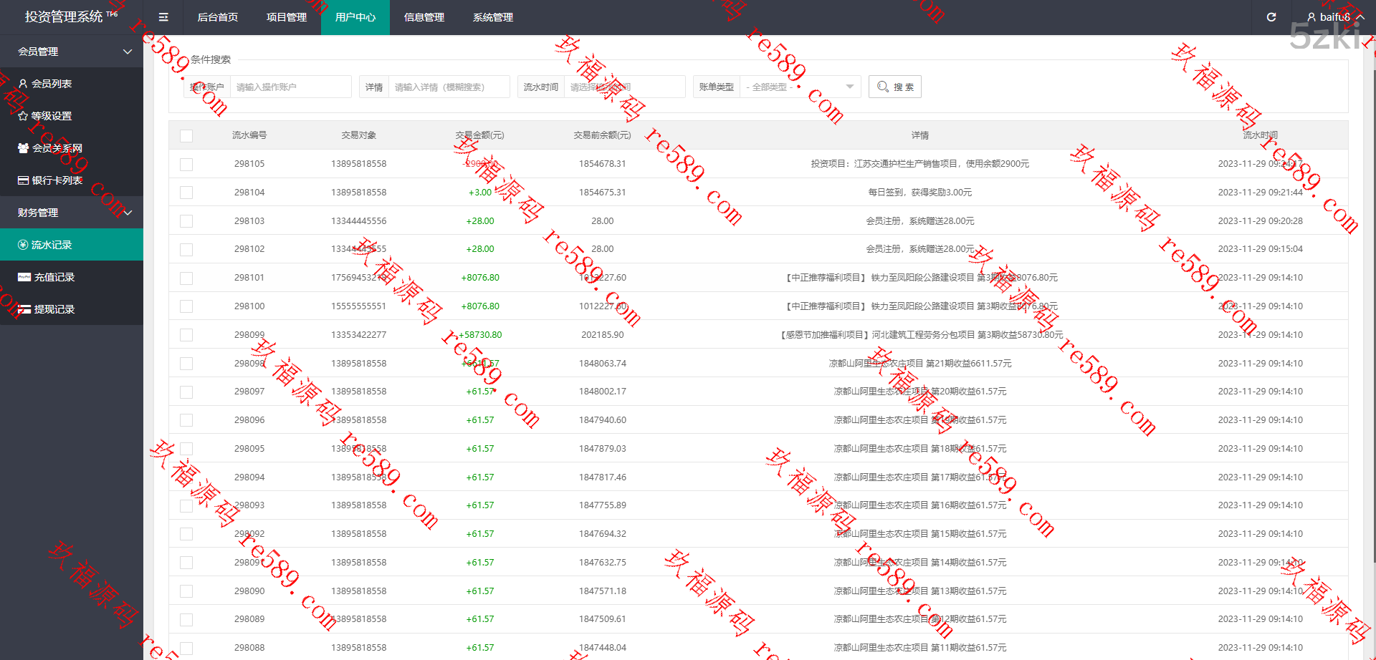Check the row for 流水编号 298103
This screenshot has height=660, width=1376.
[x=186, y=221]
